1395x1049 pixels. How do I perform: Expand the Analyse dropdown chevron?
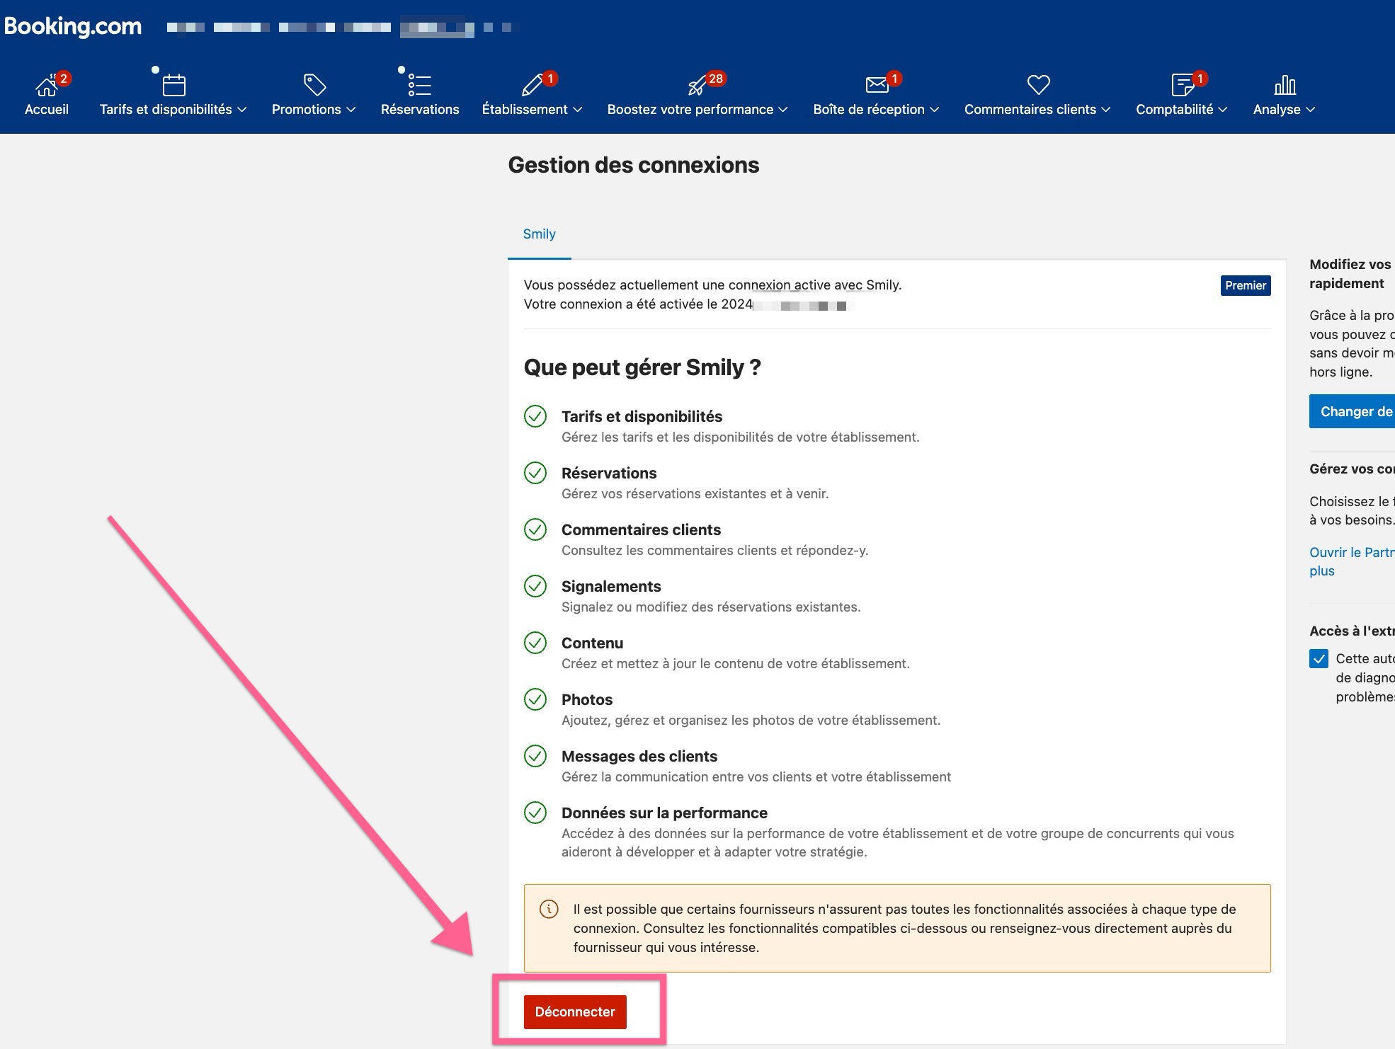(1311, 110)
